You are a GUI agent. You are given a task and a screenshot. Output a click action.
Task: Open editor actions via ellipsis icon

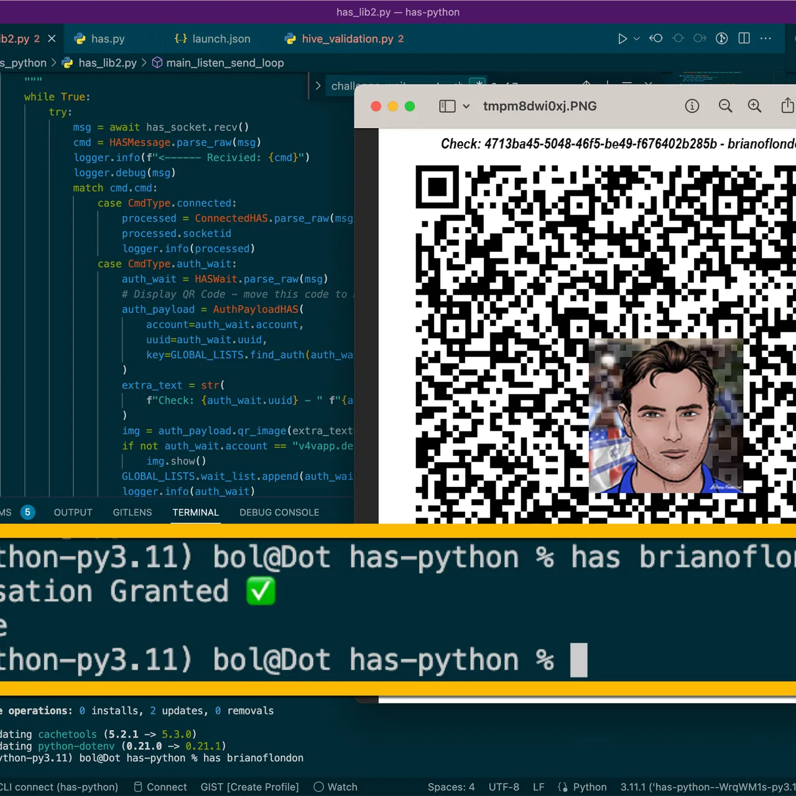point(766,39)
